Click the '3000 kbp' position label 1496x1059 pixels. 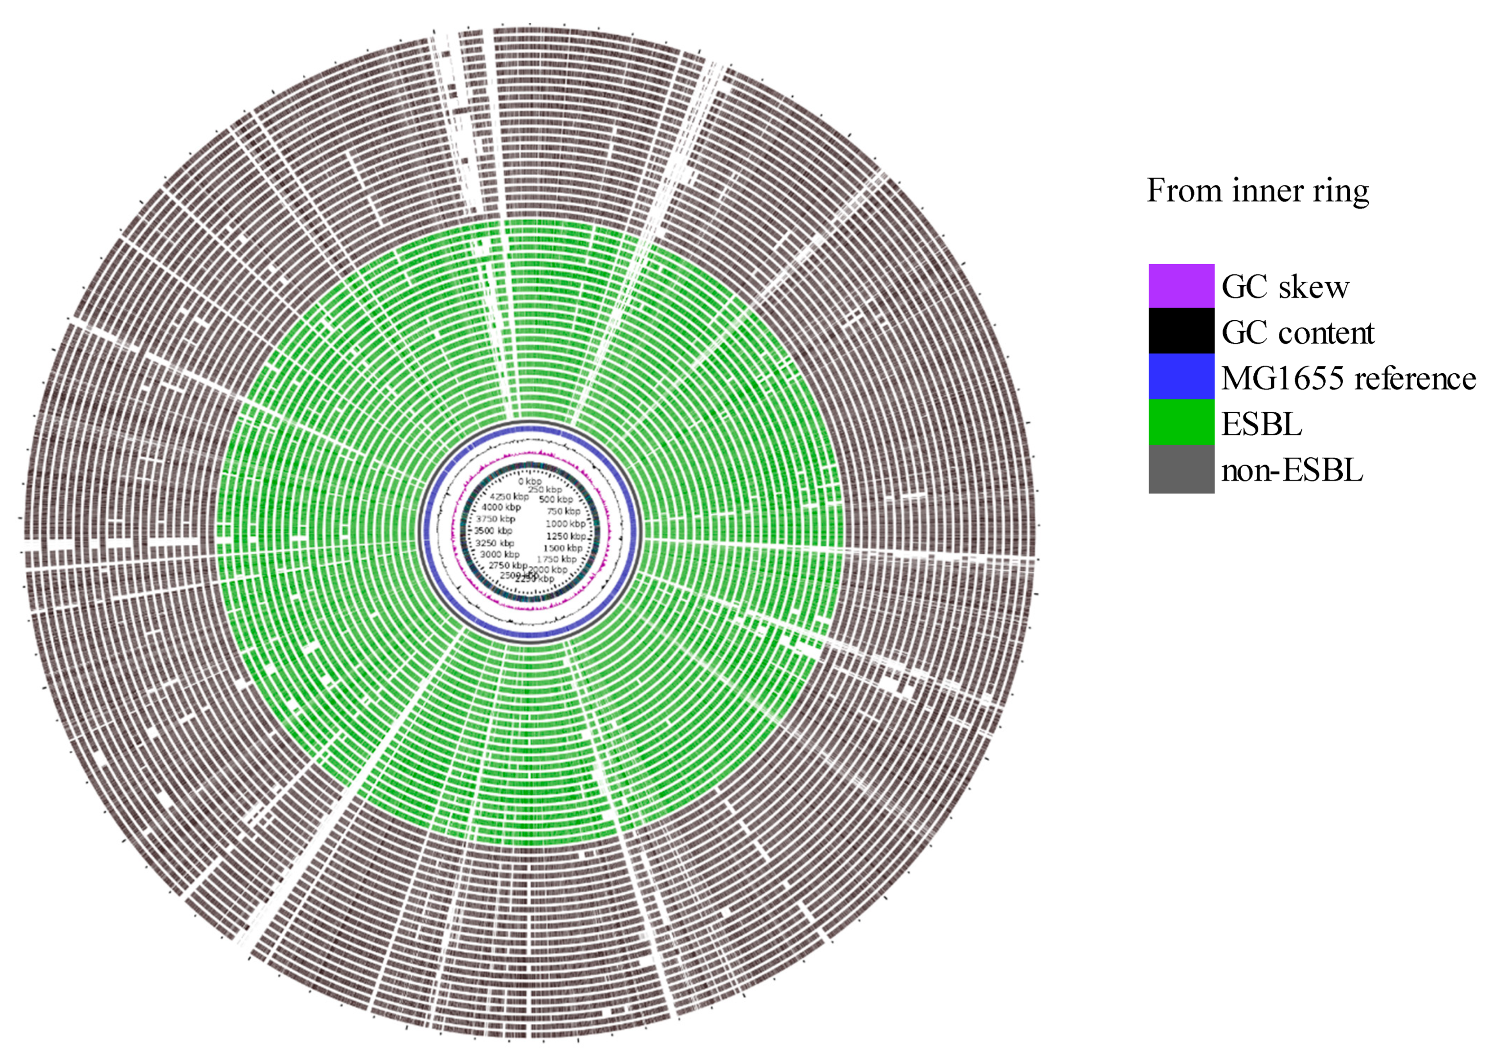click(x=499, y=554)
